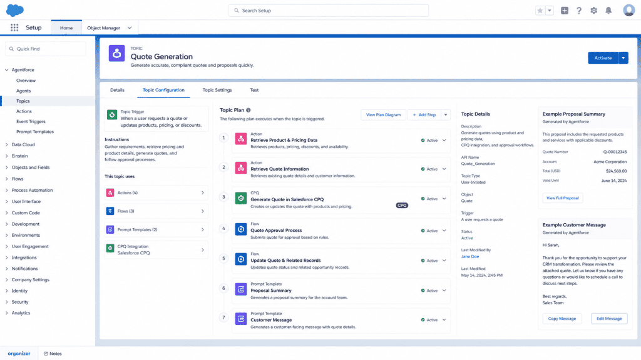This screenshot has height=360, width=641.
Task: Select Actions in the sidebar
Action: [x=24, y=111]
